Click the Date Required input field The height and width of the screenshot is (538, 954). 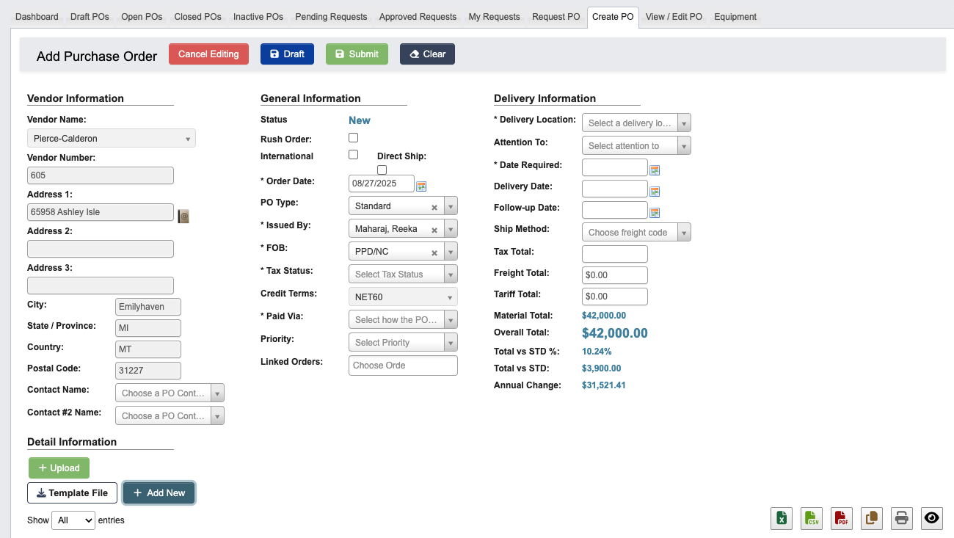point(615,167)
